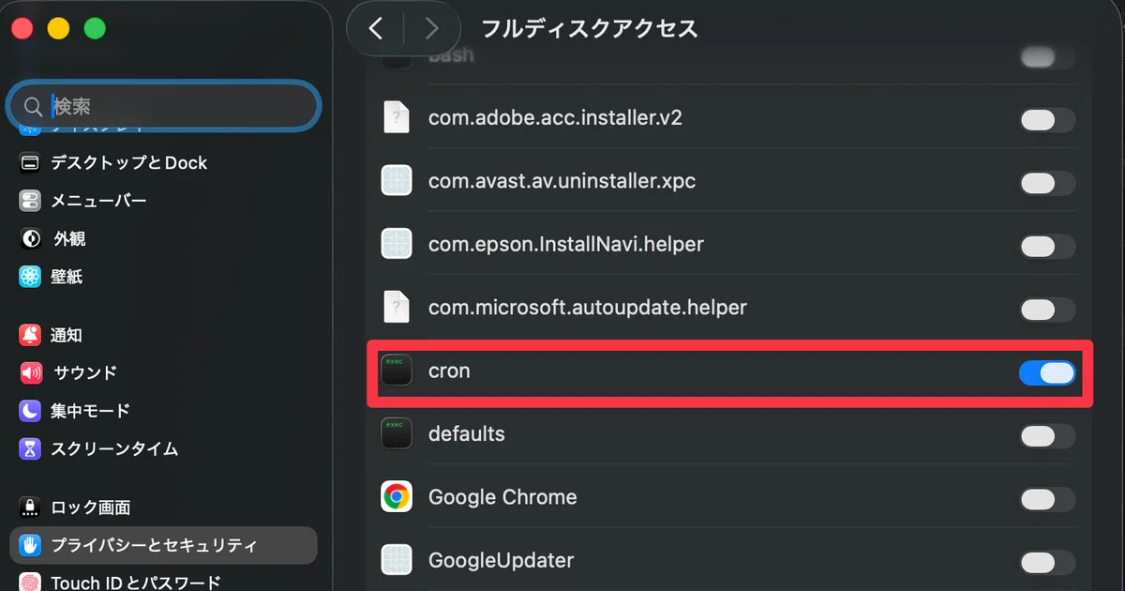Toggle com.microsoft.autoupdate.helper access on

[1047, 309]
